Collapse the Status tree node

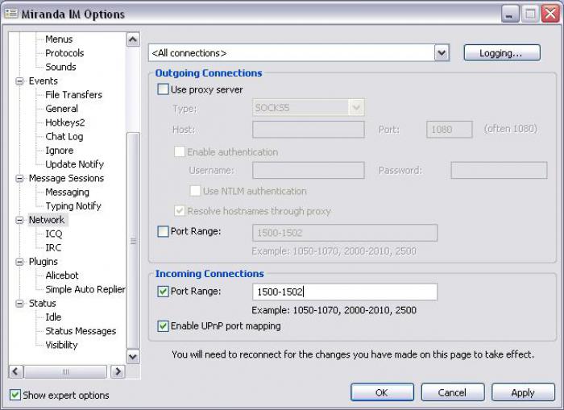pos(19,303)
